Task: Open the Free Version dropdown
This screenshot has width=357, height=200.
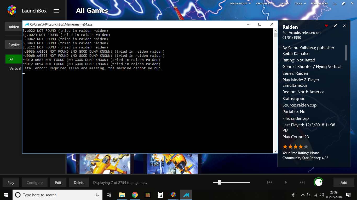Action: click(x=319, y=4)
